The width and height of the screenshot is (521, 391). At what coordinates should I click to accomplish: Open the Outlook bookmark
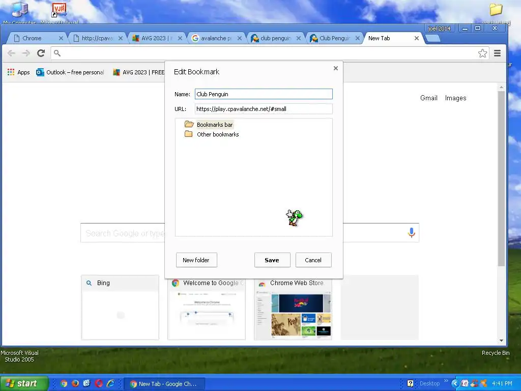click(70, 72)
